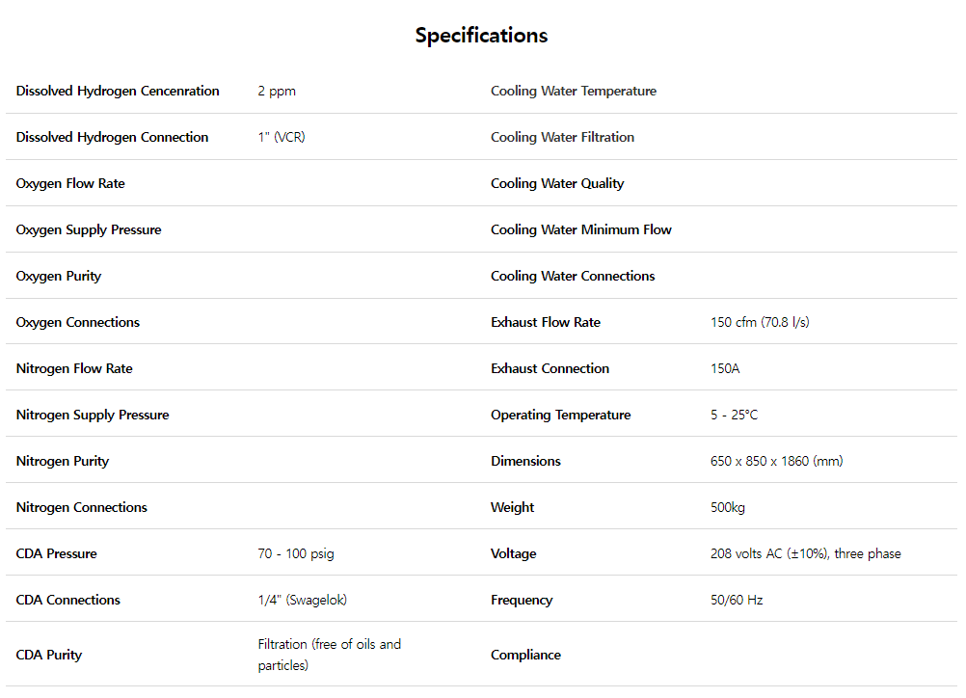The image size is (966, 698).
Task: Click the Cooling Water Temperature label
Action: pyautogui.click(x=574, y=91)
